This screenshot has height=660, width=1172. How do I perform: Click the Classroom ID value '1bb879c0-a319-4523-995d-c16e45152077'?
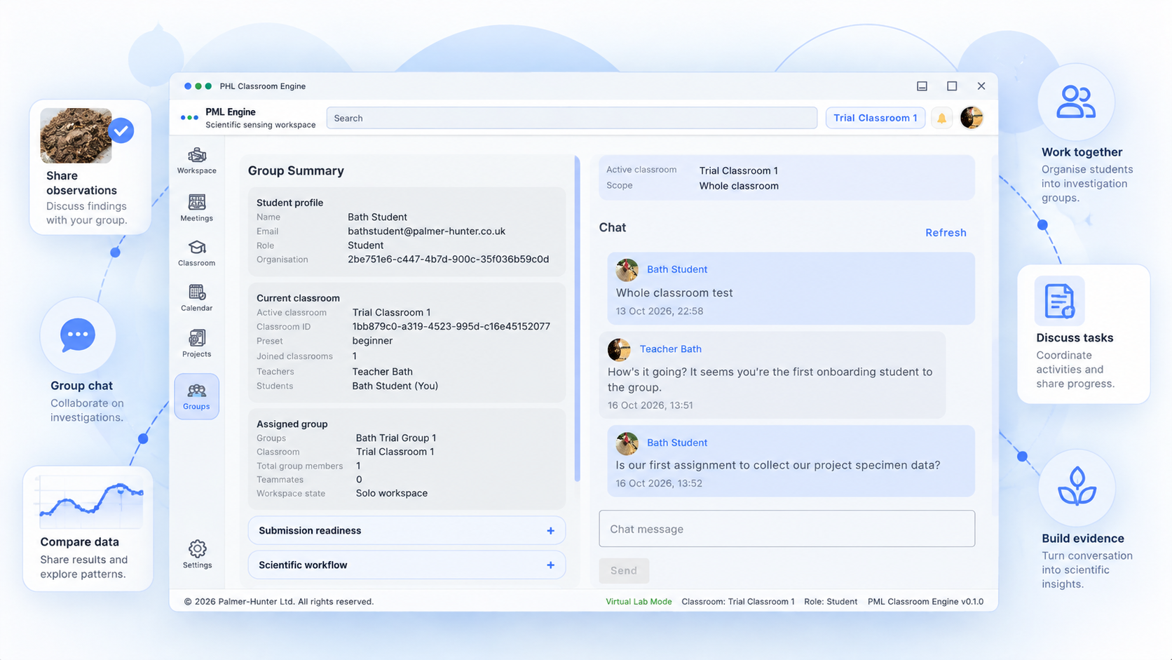[451, 327]
